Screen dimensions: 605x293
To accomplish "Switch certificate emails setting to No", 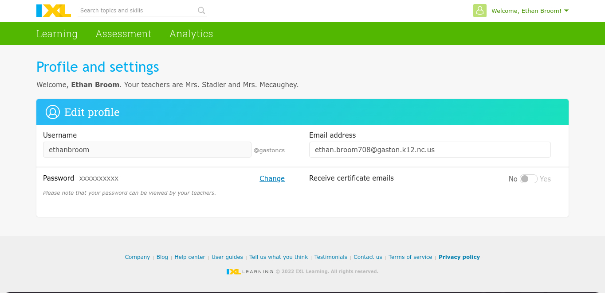I will pos(525,179).
